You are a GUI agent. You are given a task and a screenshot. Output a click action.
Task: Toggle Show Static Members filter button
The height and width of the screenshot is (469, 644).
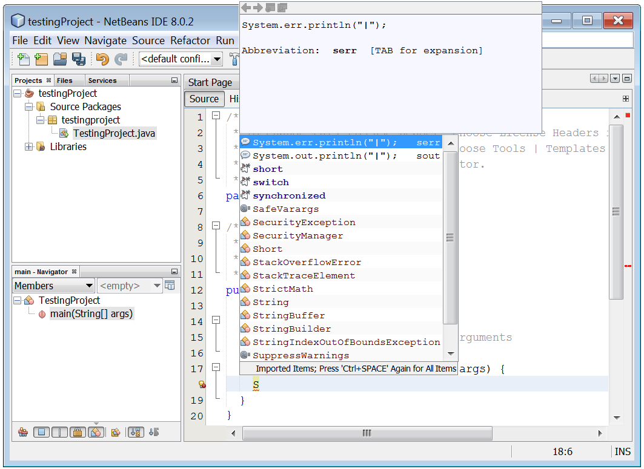[x=59, y=432]
